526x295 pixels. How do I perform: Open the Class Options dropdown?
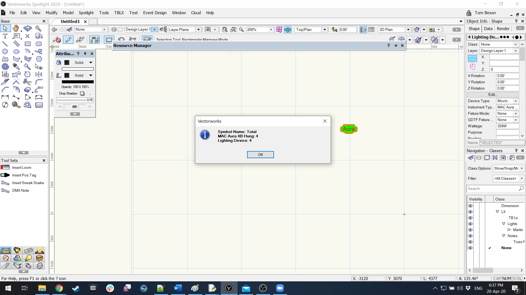coord(508,168)
